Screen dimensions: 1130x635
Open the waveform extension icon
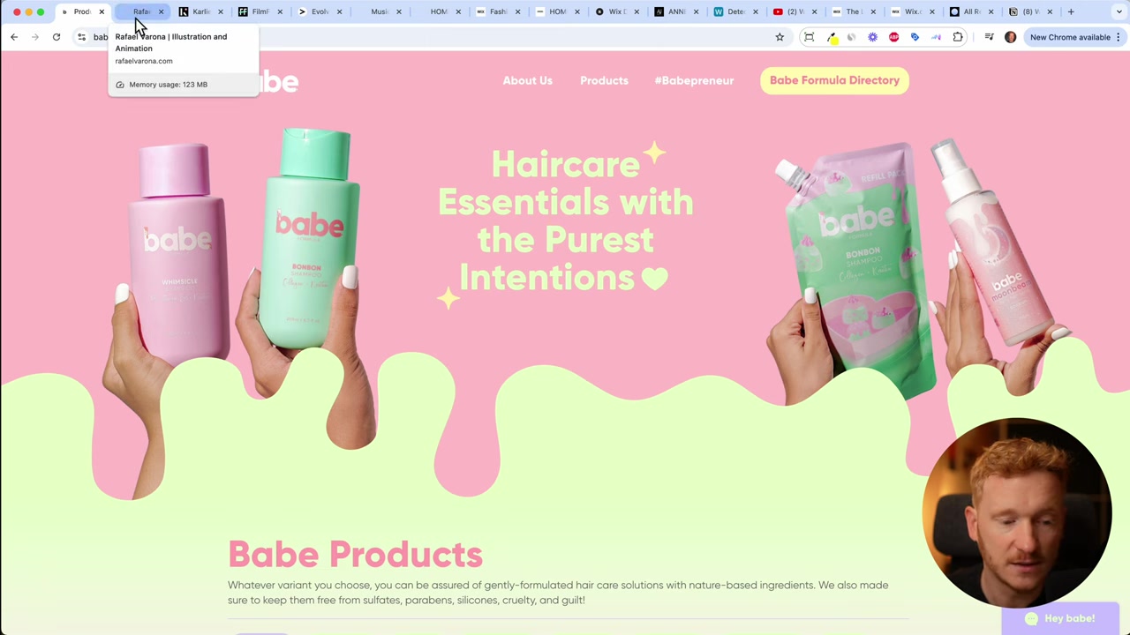[936, 37]
